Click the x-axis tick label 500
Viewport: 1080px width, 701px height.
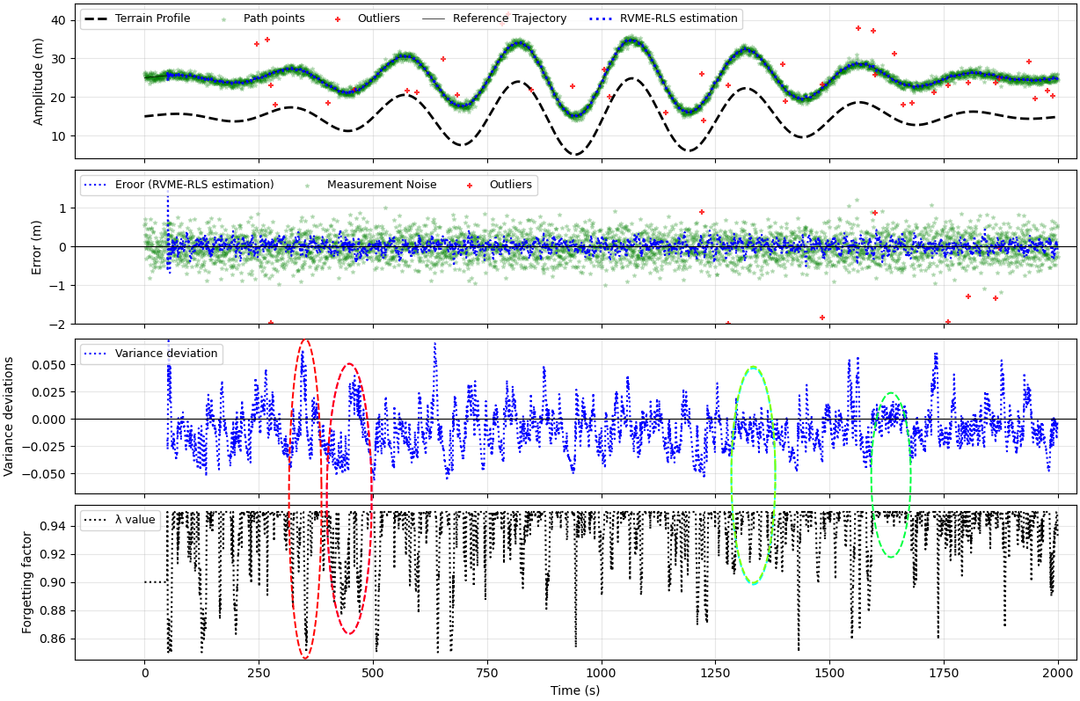373,673
